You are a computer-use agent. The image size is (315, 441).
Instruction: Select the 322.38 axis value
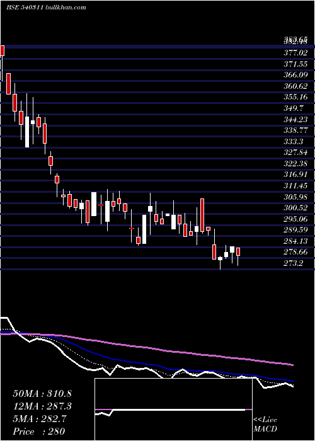coord(295,163)
